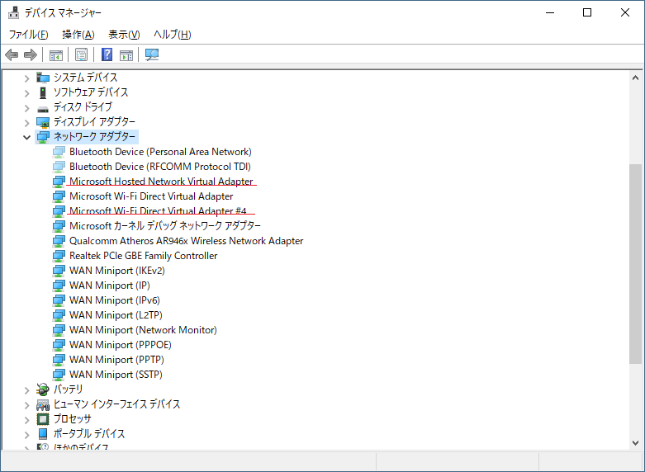Click icon beside WAN Miniport (IKEv2)
This screenshot has height=472, width=645.
(59, 271)
